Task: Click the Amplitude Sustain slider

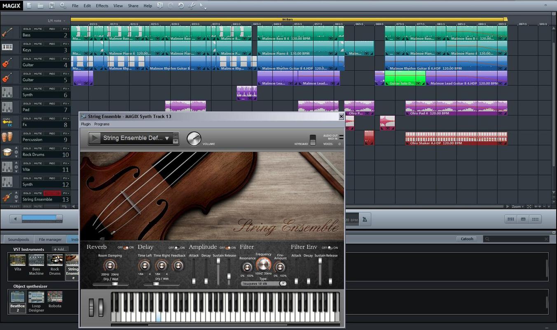Action: [218, 271]
